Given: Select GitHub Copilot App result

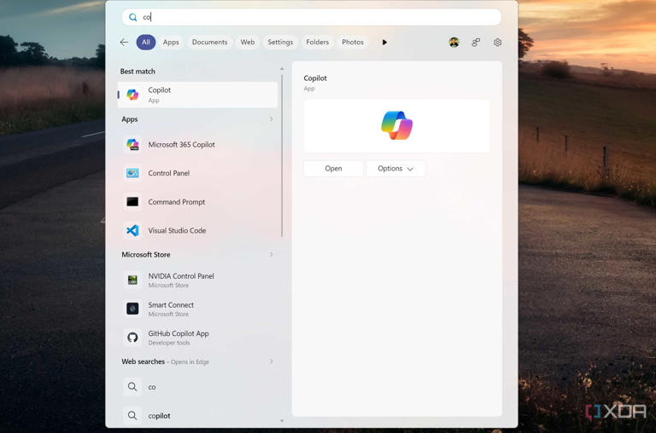Looking at the screenshot, I should [197, 338].
